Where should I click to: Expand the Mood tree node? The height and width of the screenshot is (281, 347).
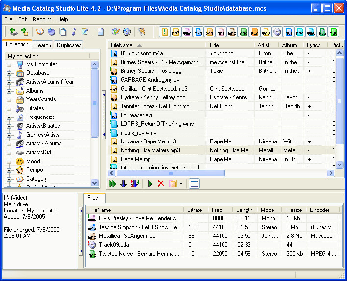click(x=9, y=162)
